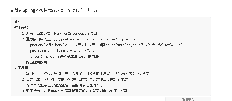232x101 pixels.
Task: Click step 1.编写拦截器类 line
Action: [x=59, y=33]
